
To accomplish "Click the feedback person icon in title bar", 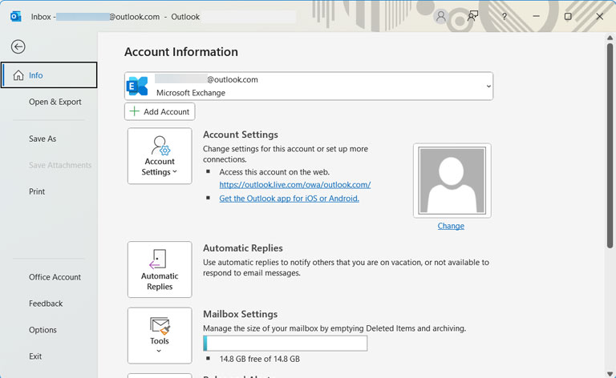I will click(x=472, y=17).
